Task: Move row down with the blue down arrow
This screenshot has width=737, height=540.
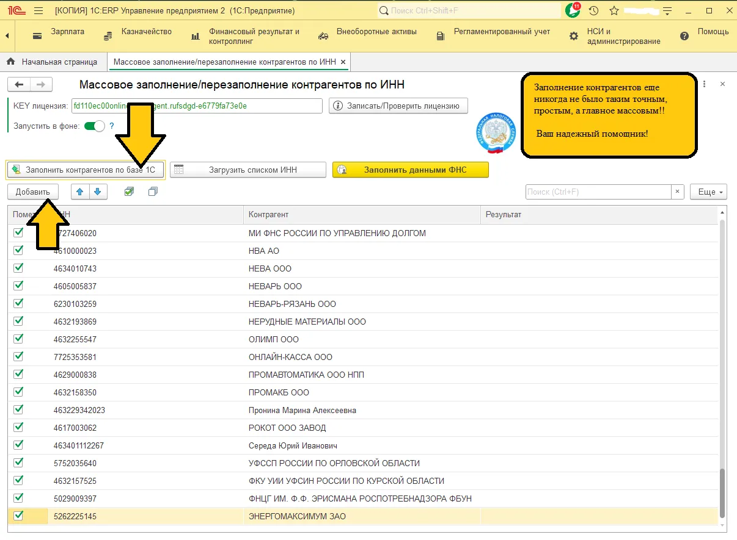Action: (x=98, y=192)
